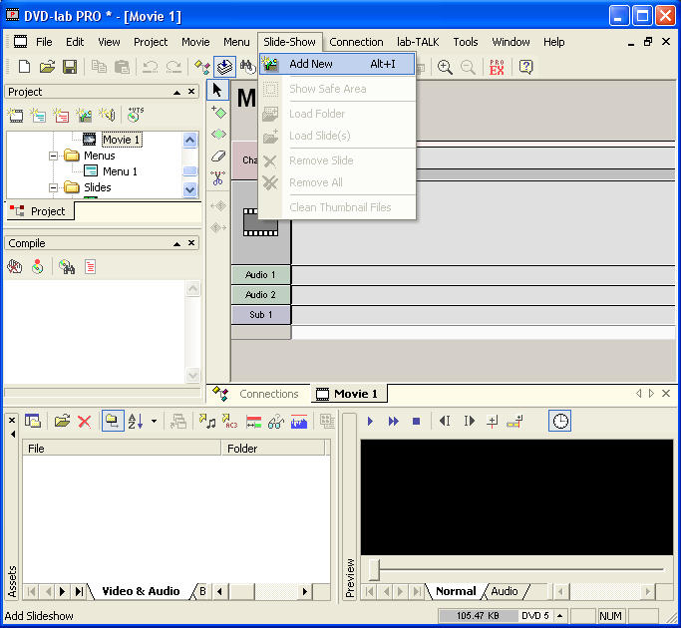Image resolution: width=681 pixels, height=628 pixels.
Task: Close the Project panel with its X
Action: (x=191, y=92)
